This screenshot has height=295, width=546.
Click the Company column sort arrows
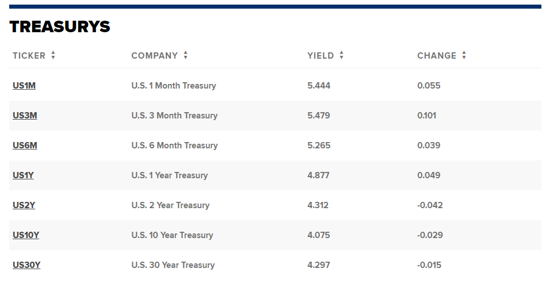[x=186, y=55]
